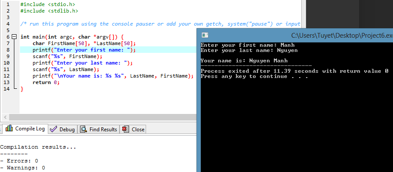Click 'Press any key to continue' in the console
Image resolution: width=393 pixels, height=172 pixels.
pyautogui.click(x=254, y=76)
